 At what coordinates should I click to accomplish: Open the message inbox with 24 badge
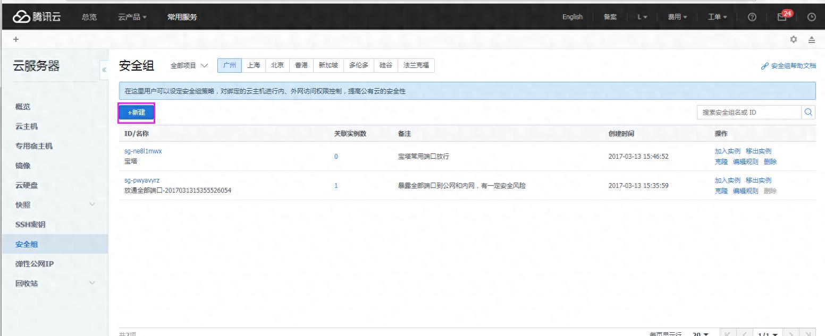782,16
